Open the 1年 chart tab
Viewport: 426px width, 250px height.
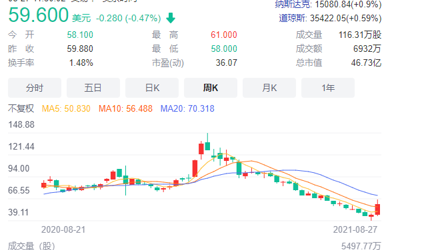coord(328,88)
